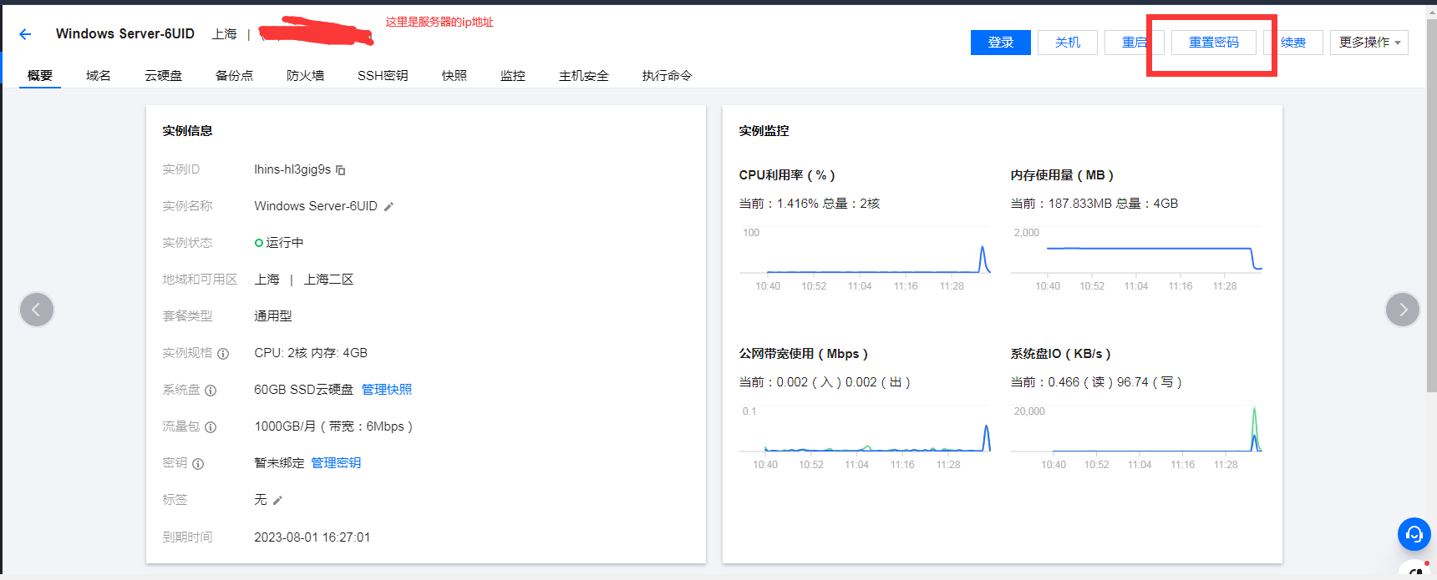Edit the 标签 value with the pencil icon
The image size is (1437, 580).
point(278,501)
